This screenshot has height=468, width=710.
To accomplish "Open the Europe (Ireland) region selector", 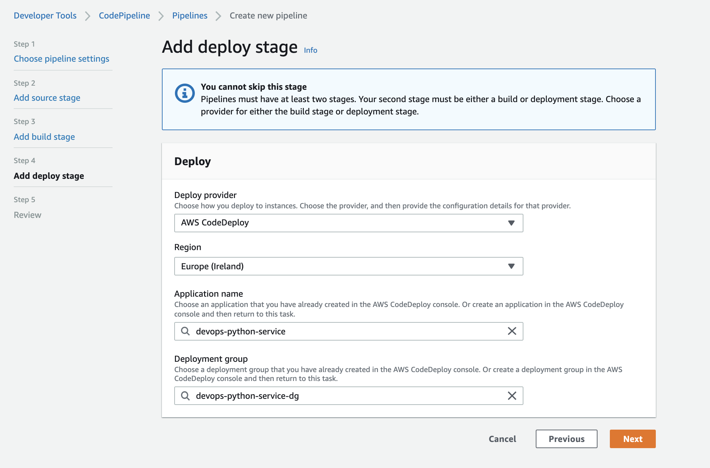I will [x=343, y=266].
